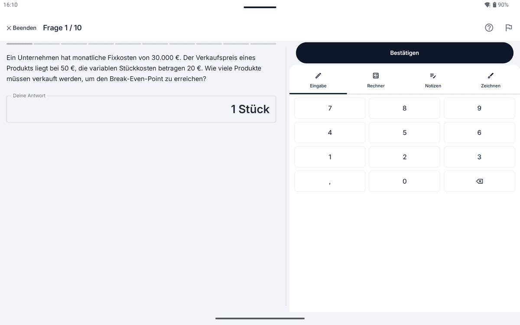
Task: Click the Deine Antwort input field
Action: click(141, 109)
